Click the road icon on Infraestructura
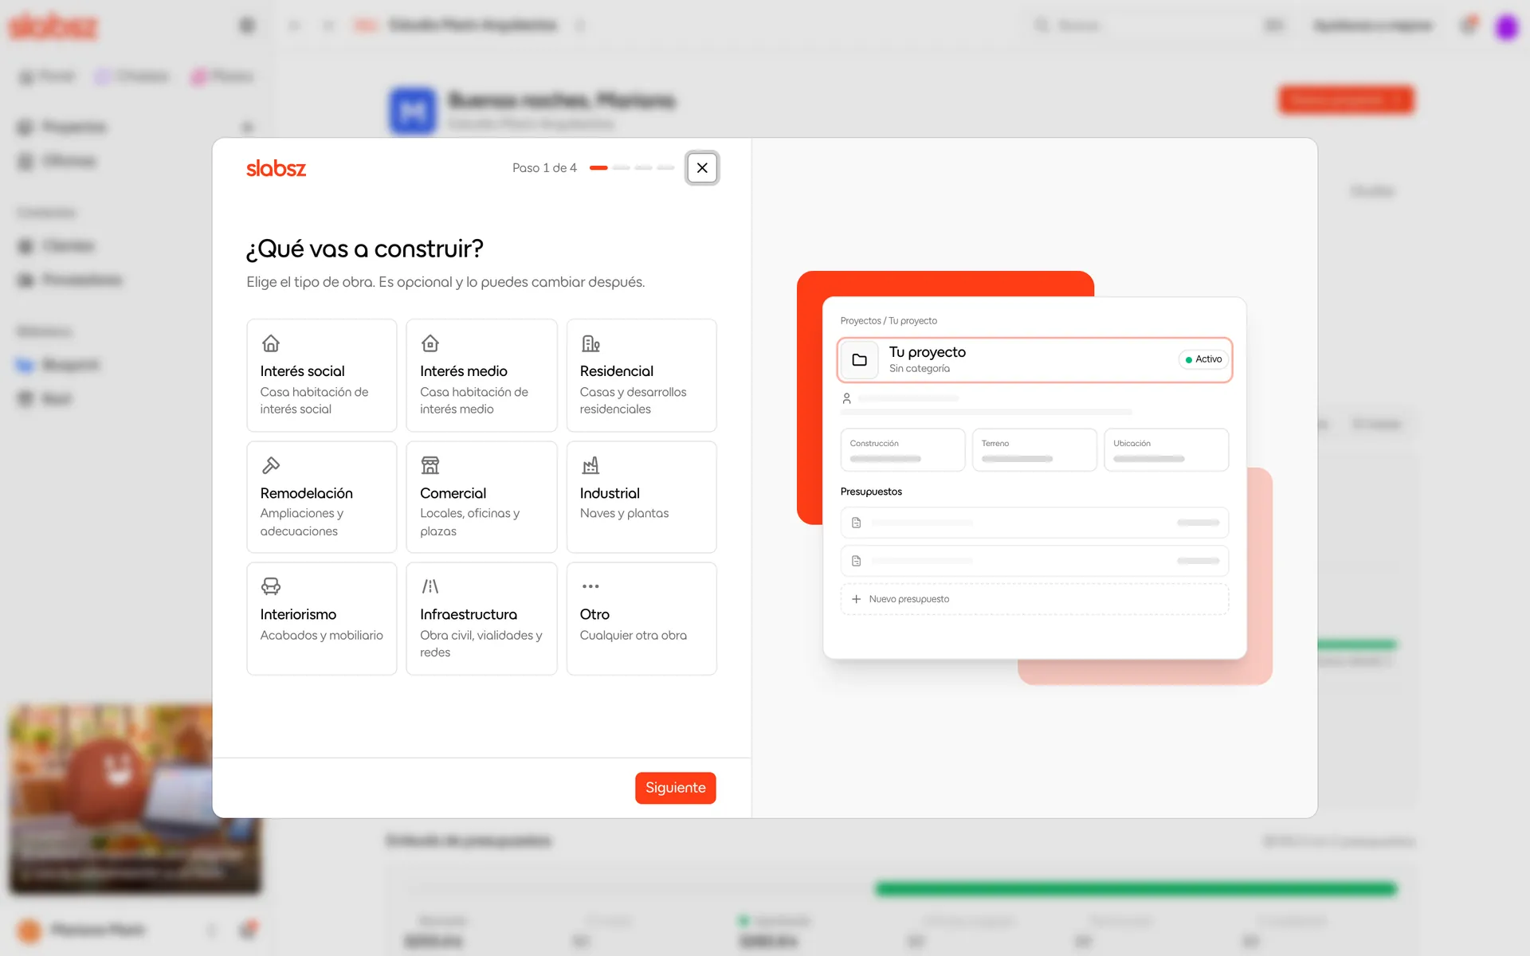1530x956 pixels. pos(430,586)
